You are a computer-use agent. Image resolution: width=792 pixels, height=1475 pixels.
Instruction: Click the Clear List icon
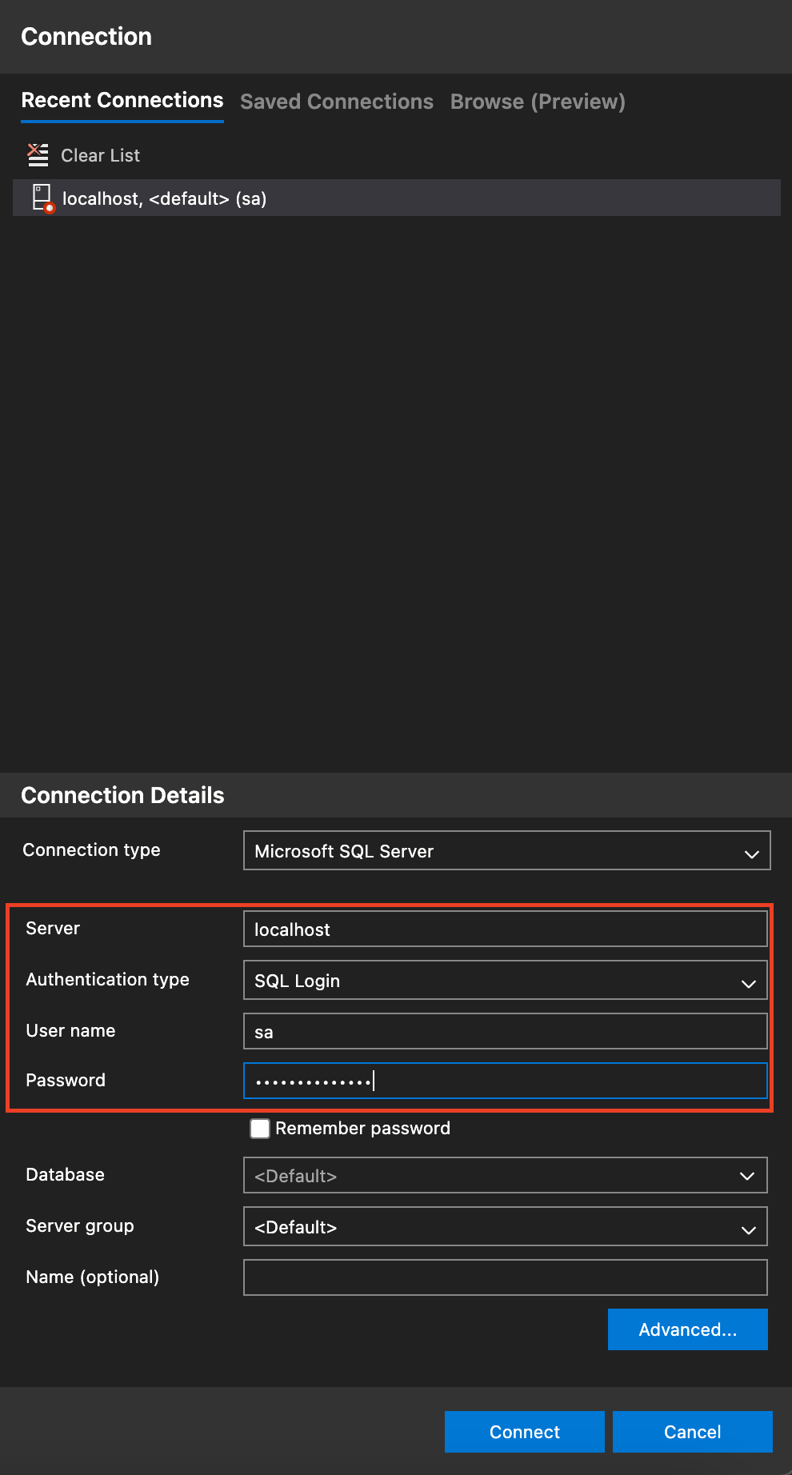pyautogui.click(x=38, y=155)
